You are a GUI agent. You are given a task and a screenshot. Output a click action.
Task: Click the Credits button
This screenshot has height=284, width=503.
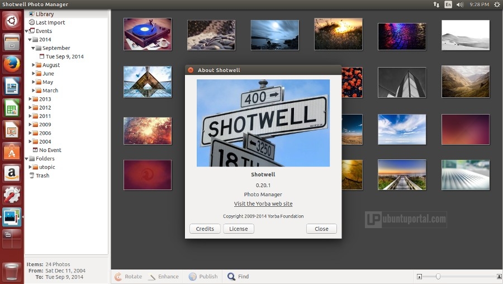tap(205, 229)
